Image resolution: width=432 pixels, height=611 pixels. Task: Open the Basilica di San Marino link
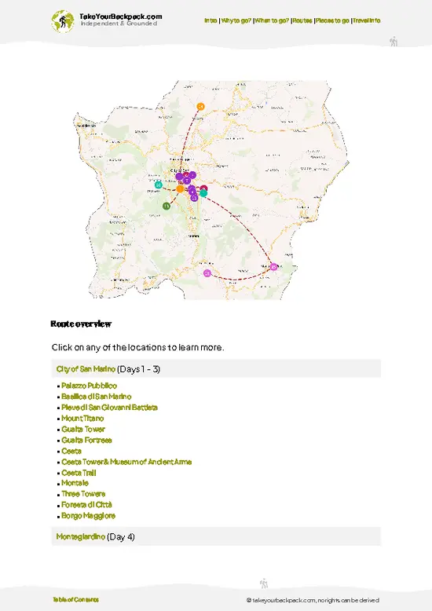[97, 397]
